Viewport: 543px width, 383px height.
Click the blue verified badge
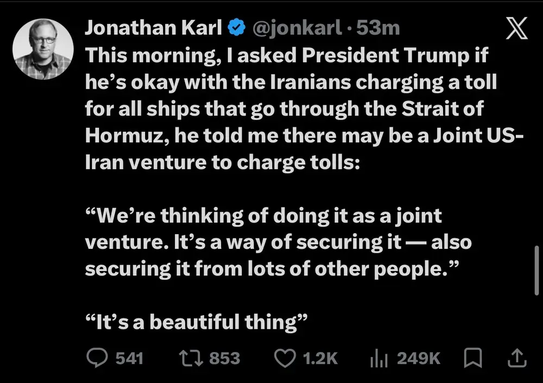(237, 28)
